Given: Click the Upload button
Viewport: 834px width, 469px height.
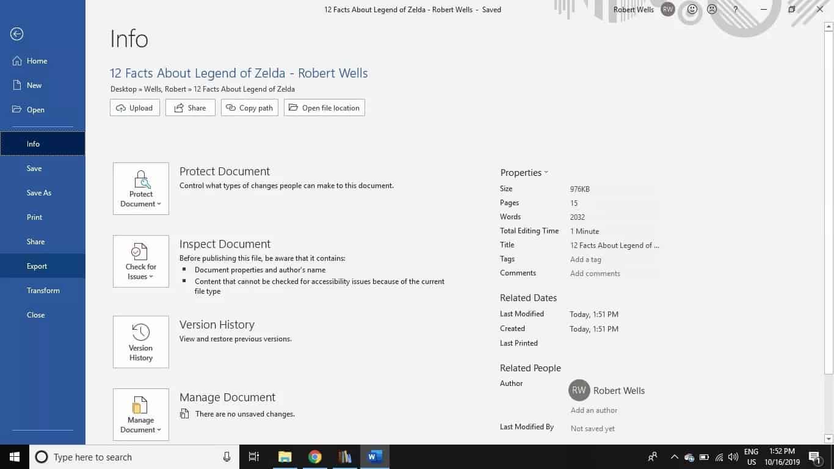Looking at the screenshot, I should 135,108.
